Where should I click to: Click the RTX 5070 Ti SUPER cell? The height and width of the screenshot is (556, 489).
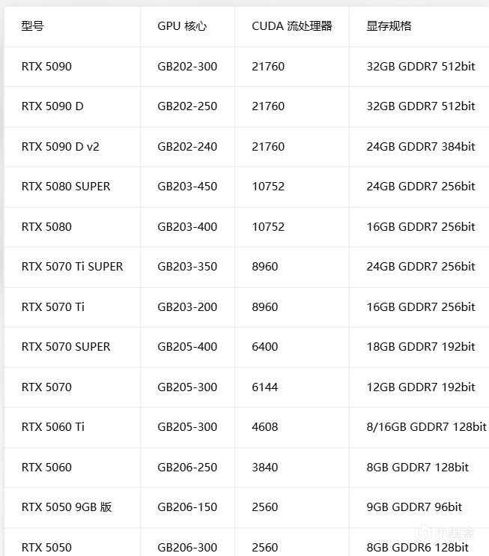coord(73,266)
